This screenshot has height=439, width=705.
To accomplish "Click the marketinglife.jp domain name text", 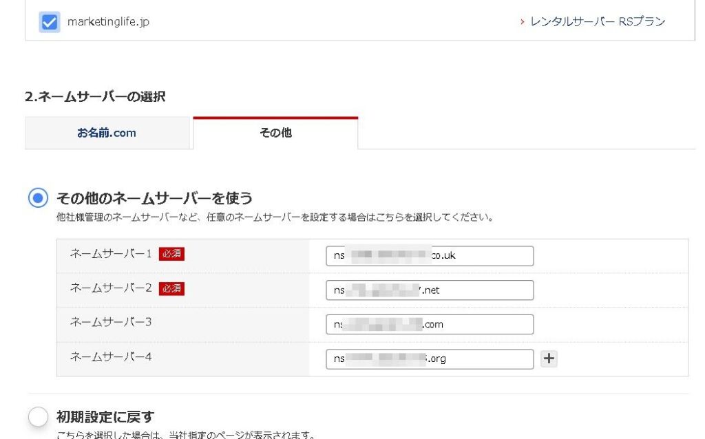I will [108, 22].
